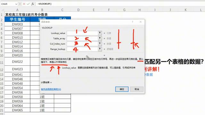Click the Name Box showing CHAR
Image resolution: width=205 pixels, height=115 pixels.
(x=8, y=4)
